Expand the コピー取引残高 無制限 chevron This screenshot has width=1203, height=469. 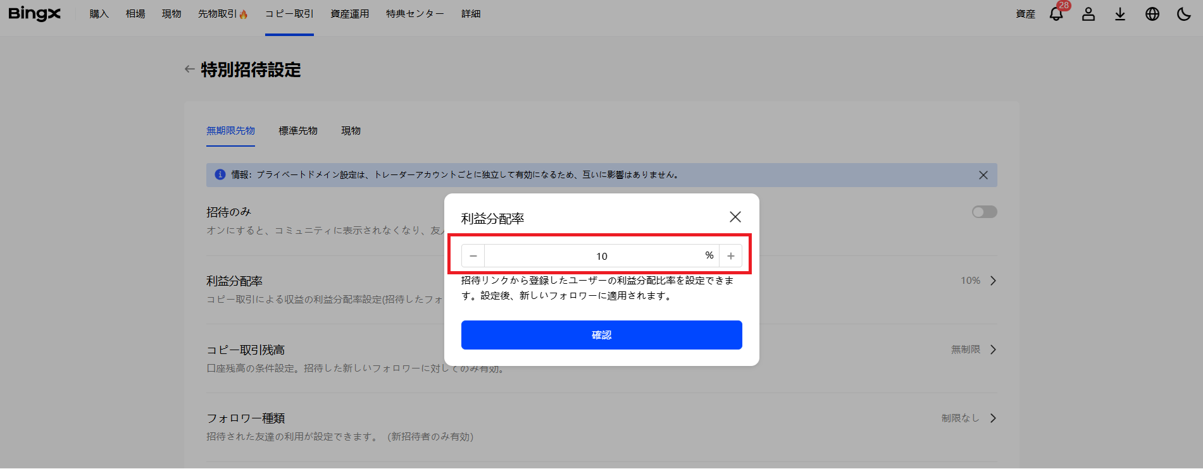point(993,350)
